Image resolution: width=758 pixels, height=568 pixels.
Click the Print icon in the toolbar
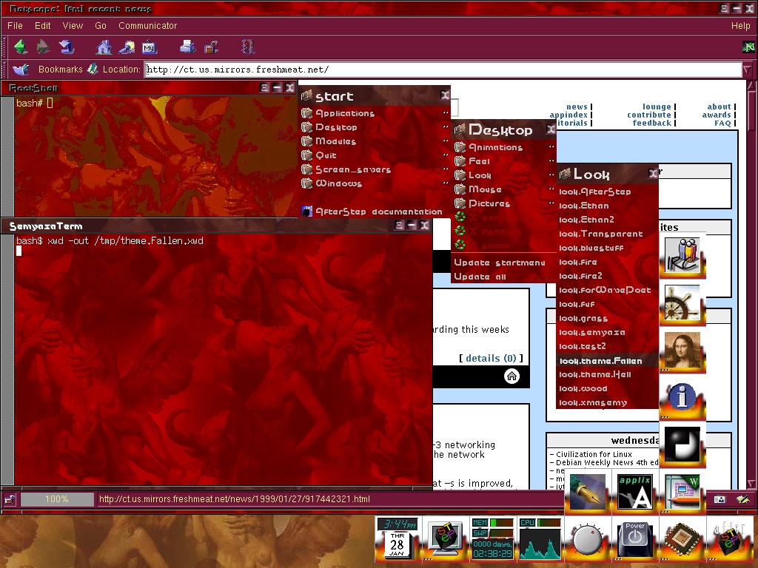(x=187, y=47)
